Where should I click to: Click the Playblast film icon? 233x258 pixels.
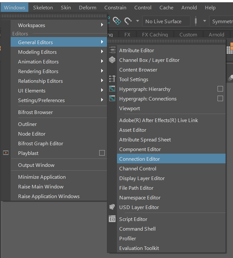click(x=6, y=153)
